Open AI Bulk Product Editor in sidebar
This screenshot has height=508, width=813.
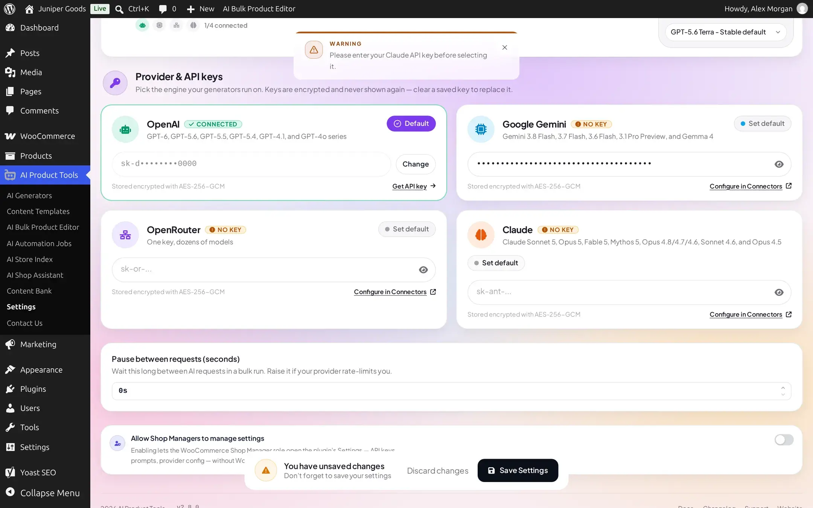tap(43, 227)
